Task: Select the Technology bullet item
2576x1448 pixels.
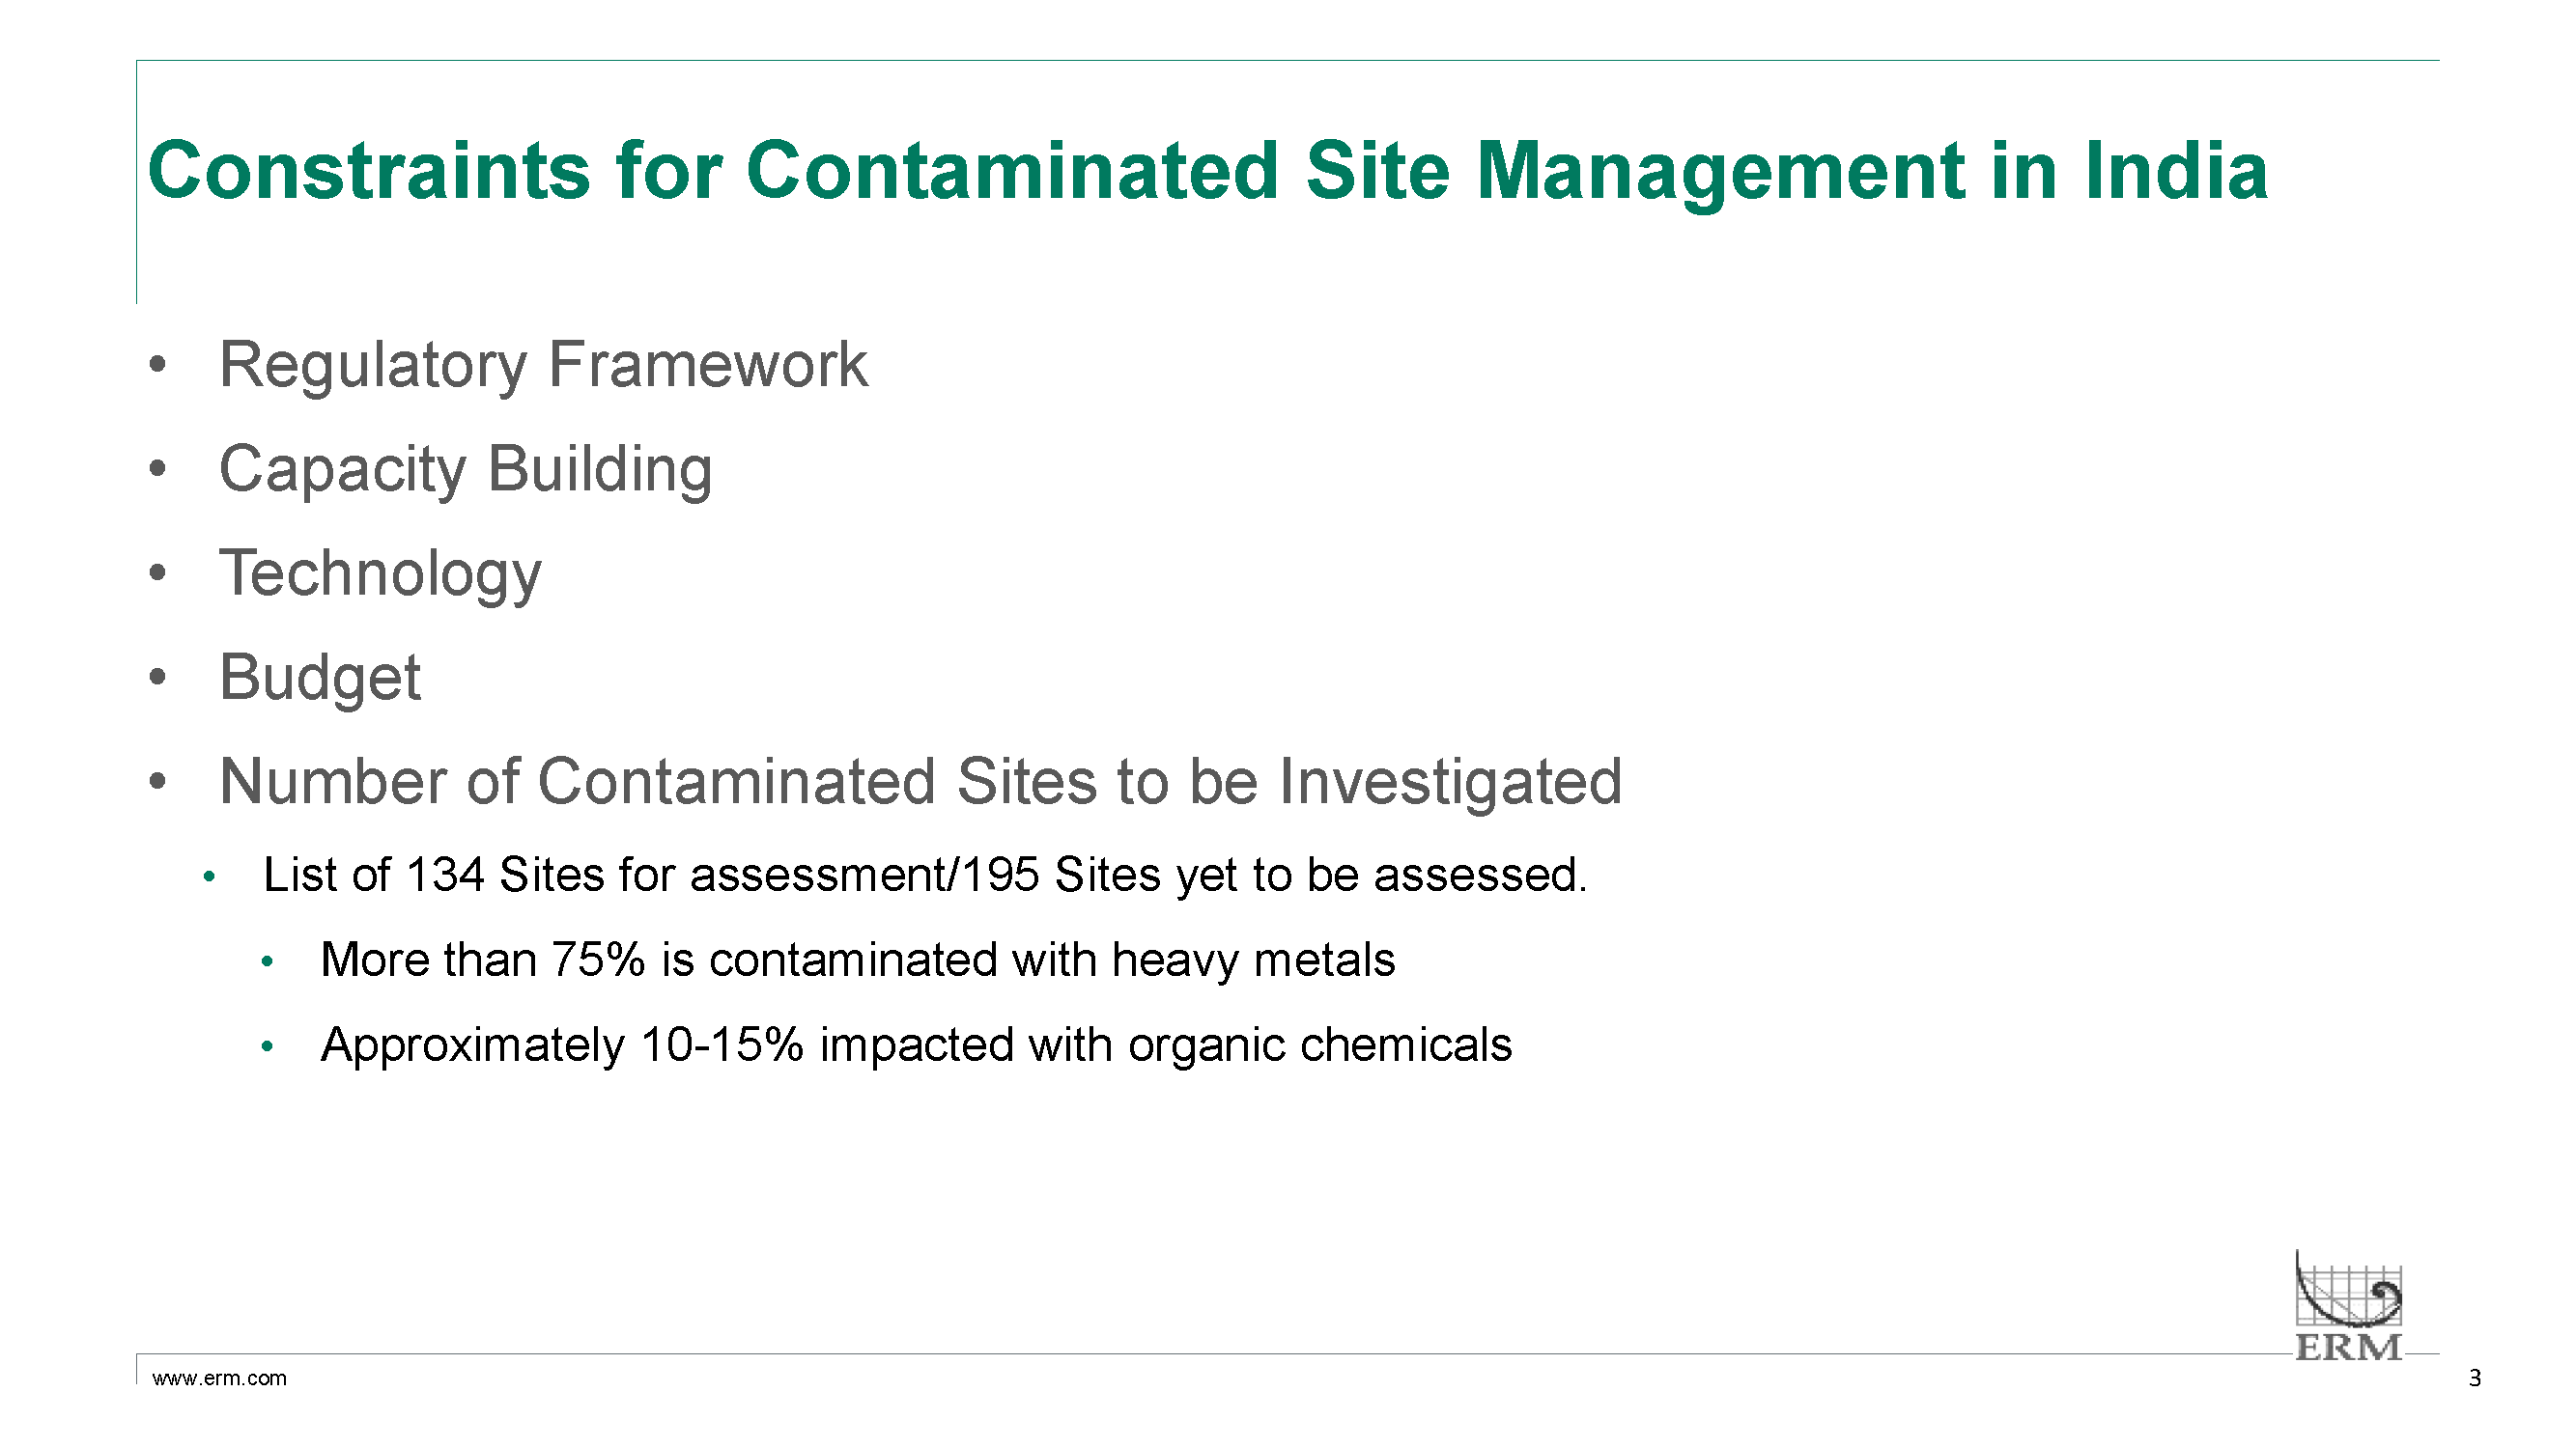Action: (380, 574)
